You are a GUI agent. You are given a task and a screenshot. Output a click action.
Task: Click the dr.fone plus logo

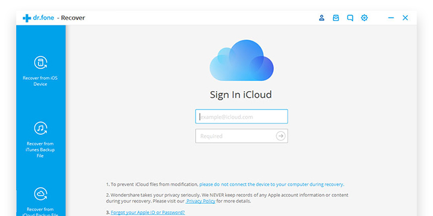27,18
